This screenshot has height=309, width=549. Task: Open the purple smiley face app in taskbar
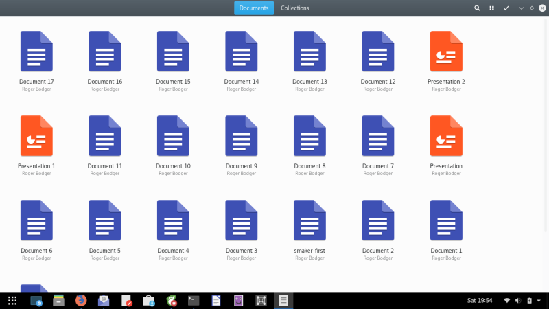tap(238, 301)
